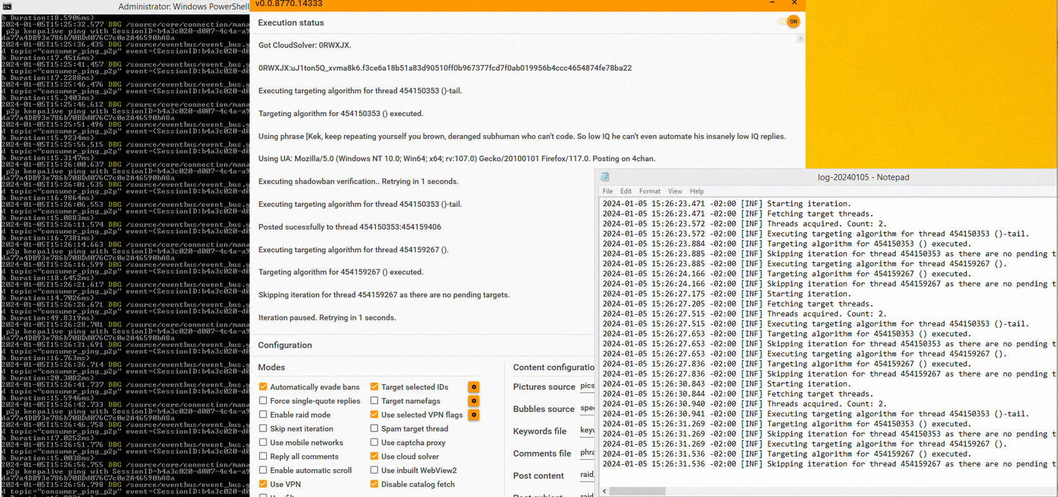The image size is (1058, 497).
Task: Click the 'Using UA: Mozilla/5.0' status line
Action: 457,159
